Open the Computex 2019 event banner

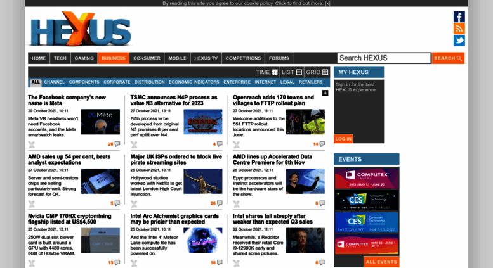tap(367, 244)
